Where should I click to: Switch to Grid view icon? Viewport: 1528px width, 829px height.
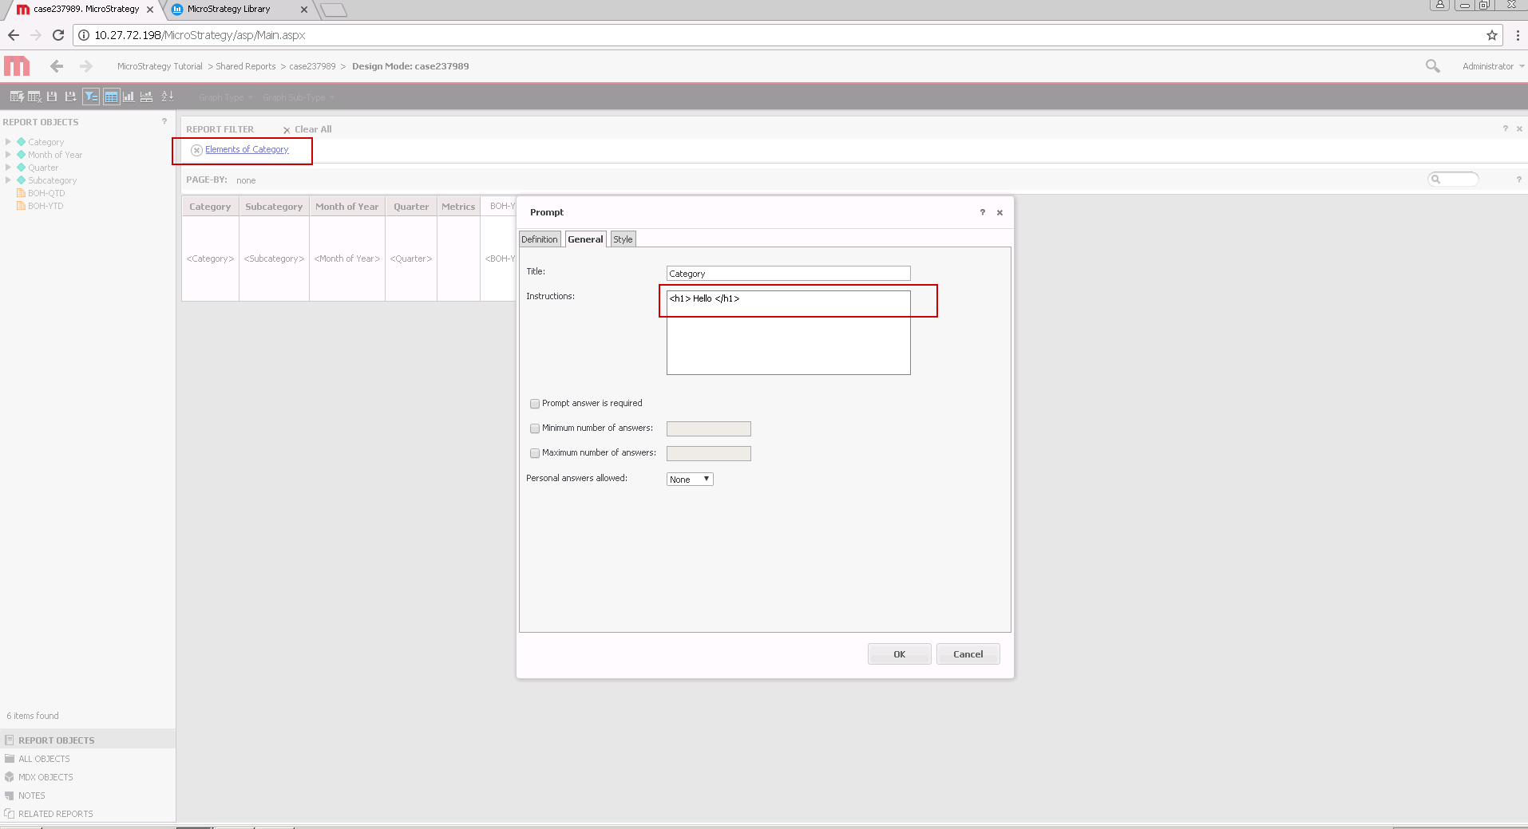111,97
